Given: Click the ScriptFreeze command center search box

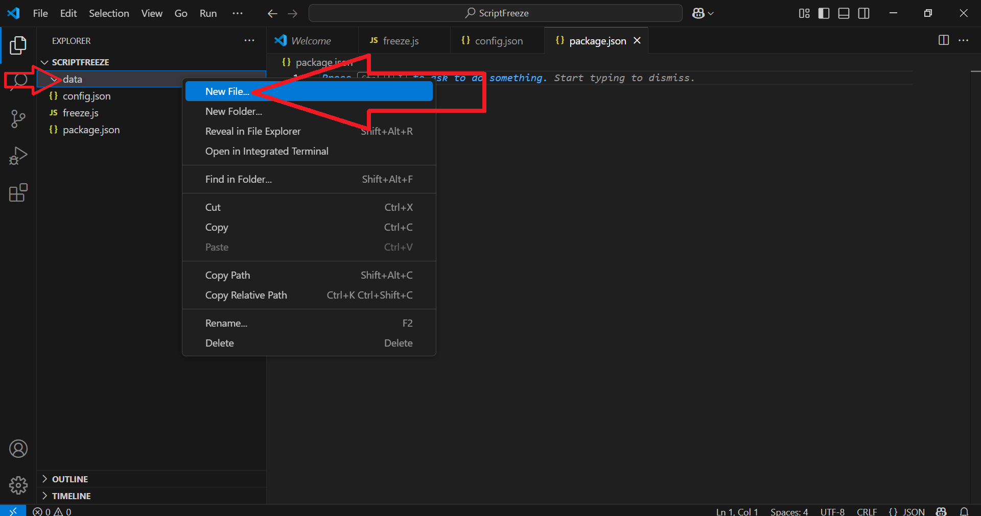Looking at the screenshot, I should (496, 13).
